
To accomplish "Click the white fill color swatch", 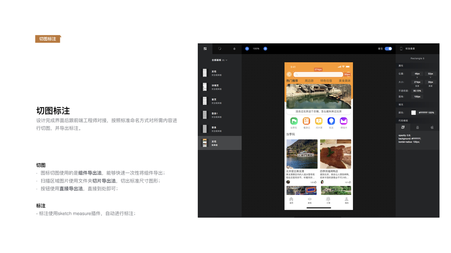I will pyautogui.click(x=413, y=113).
